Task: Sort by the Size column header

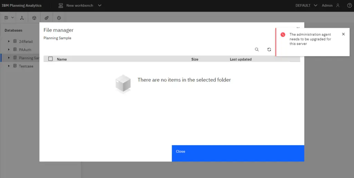Action: point(195,59)
